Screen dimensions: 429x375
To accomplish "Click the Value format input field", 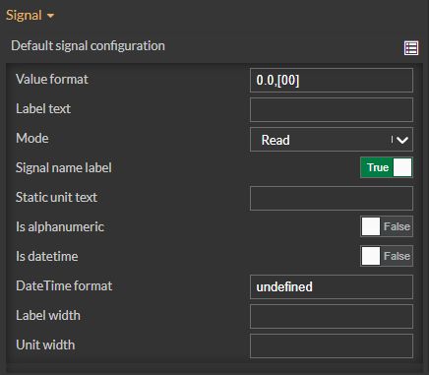I will click(332, 80).
